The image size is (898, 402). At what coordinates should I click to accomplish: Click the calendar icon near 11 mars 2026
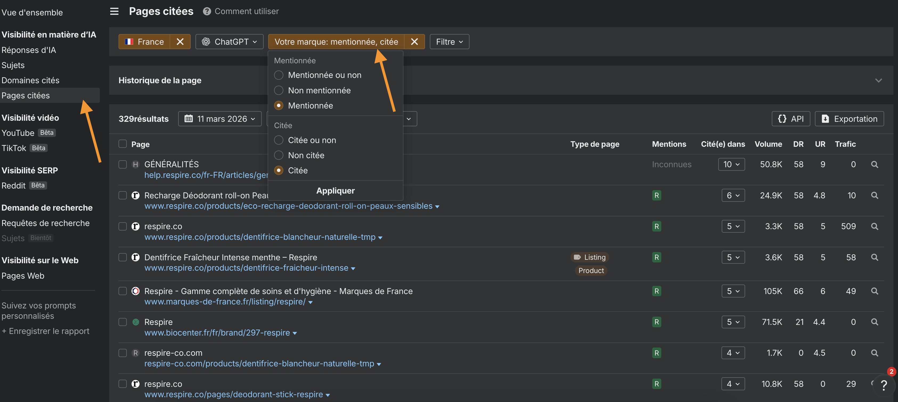click(x=189, y=119)
